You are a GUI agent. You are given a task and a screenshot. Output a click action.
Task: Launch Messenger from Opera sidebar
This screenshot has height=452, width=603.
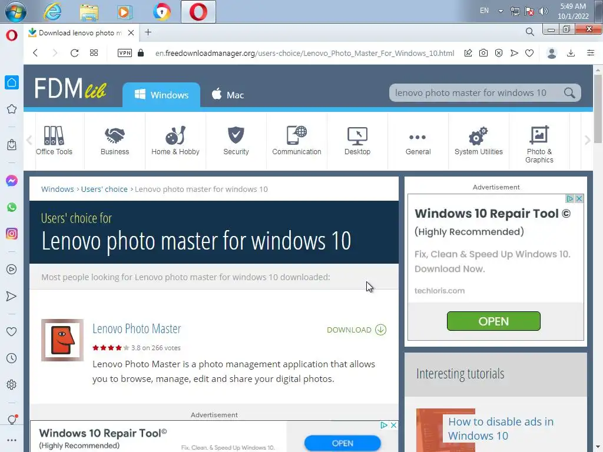[12, 181]
